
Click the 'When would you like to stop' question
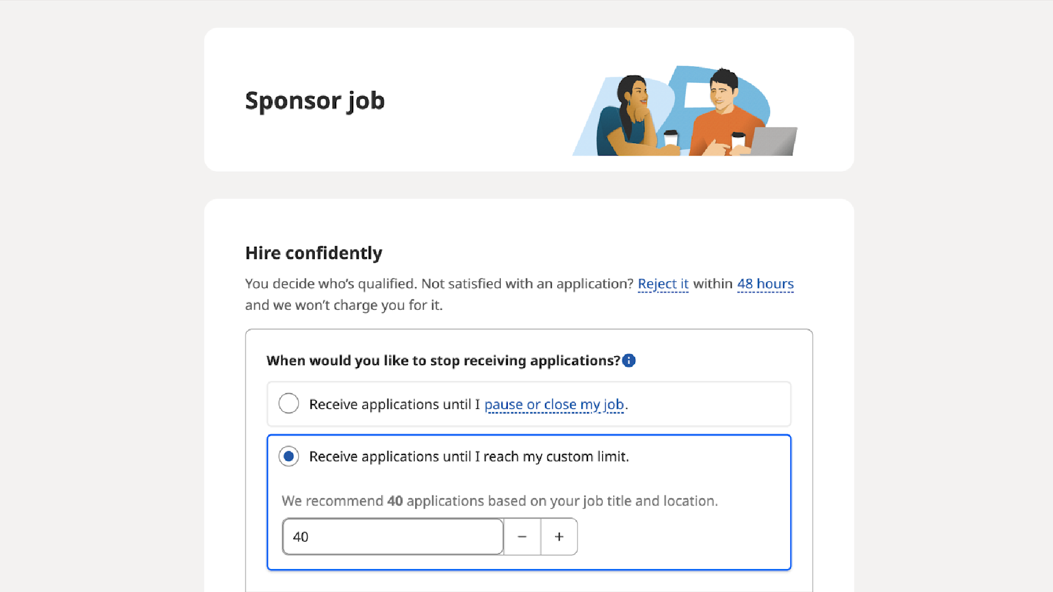click(443, 361)
